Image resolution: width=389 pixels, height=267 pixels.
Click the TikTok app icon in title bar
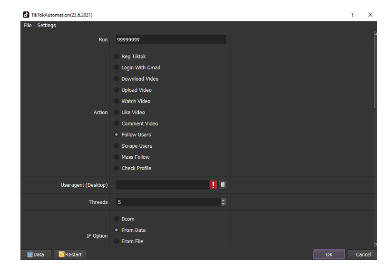[26, 15]
